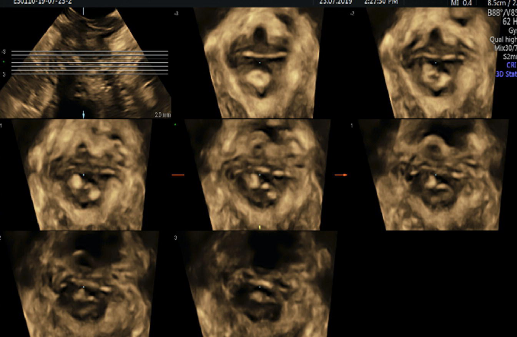The image size is (517, 337).
Task: Click the -3 label above the first slice
Action: [x=176, y=14]
